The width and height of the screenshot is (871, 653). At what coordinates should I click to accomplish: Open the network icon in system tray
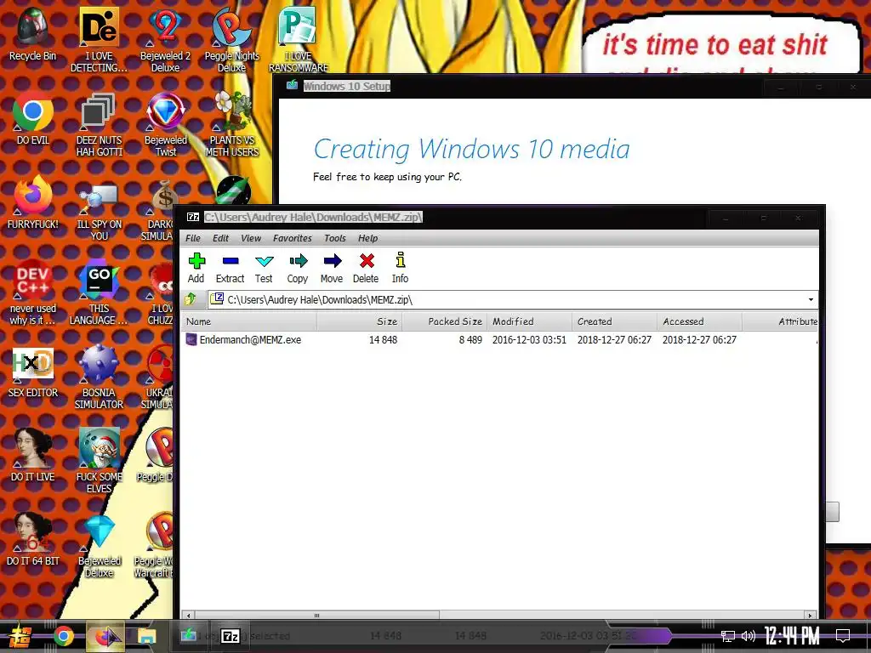(728, 636)
